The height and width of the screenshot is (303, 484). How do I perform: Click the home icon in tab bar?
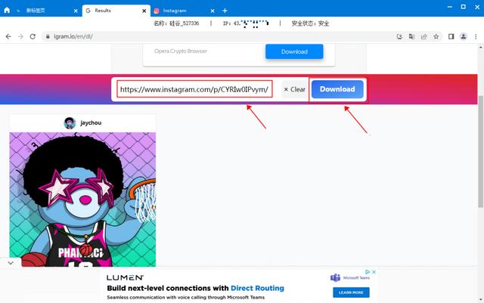[x=7, y=10]
